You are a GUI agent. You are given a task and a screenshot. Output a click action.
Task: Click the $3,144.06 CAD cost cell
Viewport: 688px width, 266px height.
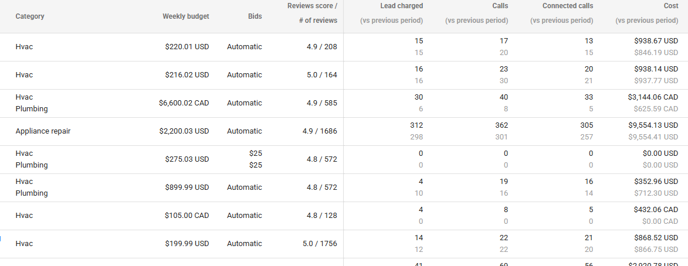(x=653, y=97)
